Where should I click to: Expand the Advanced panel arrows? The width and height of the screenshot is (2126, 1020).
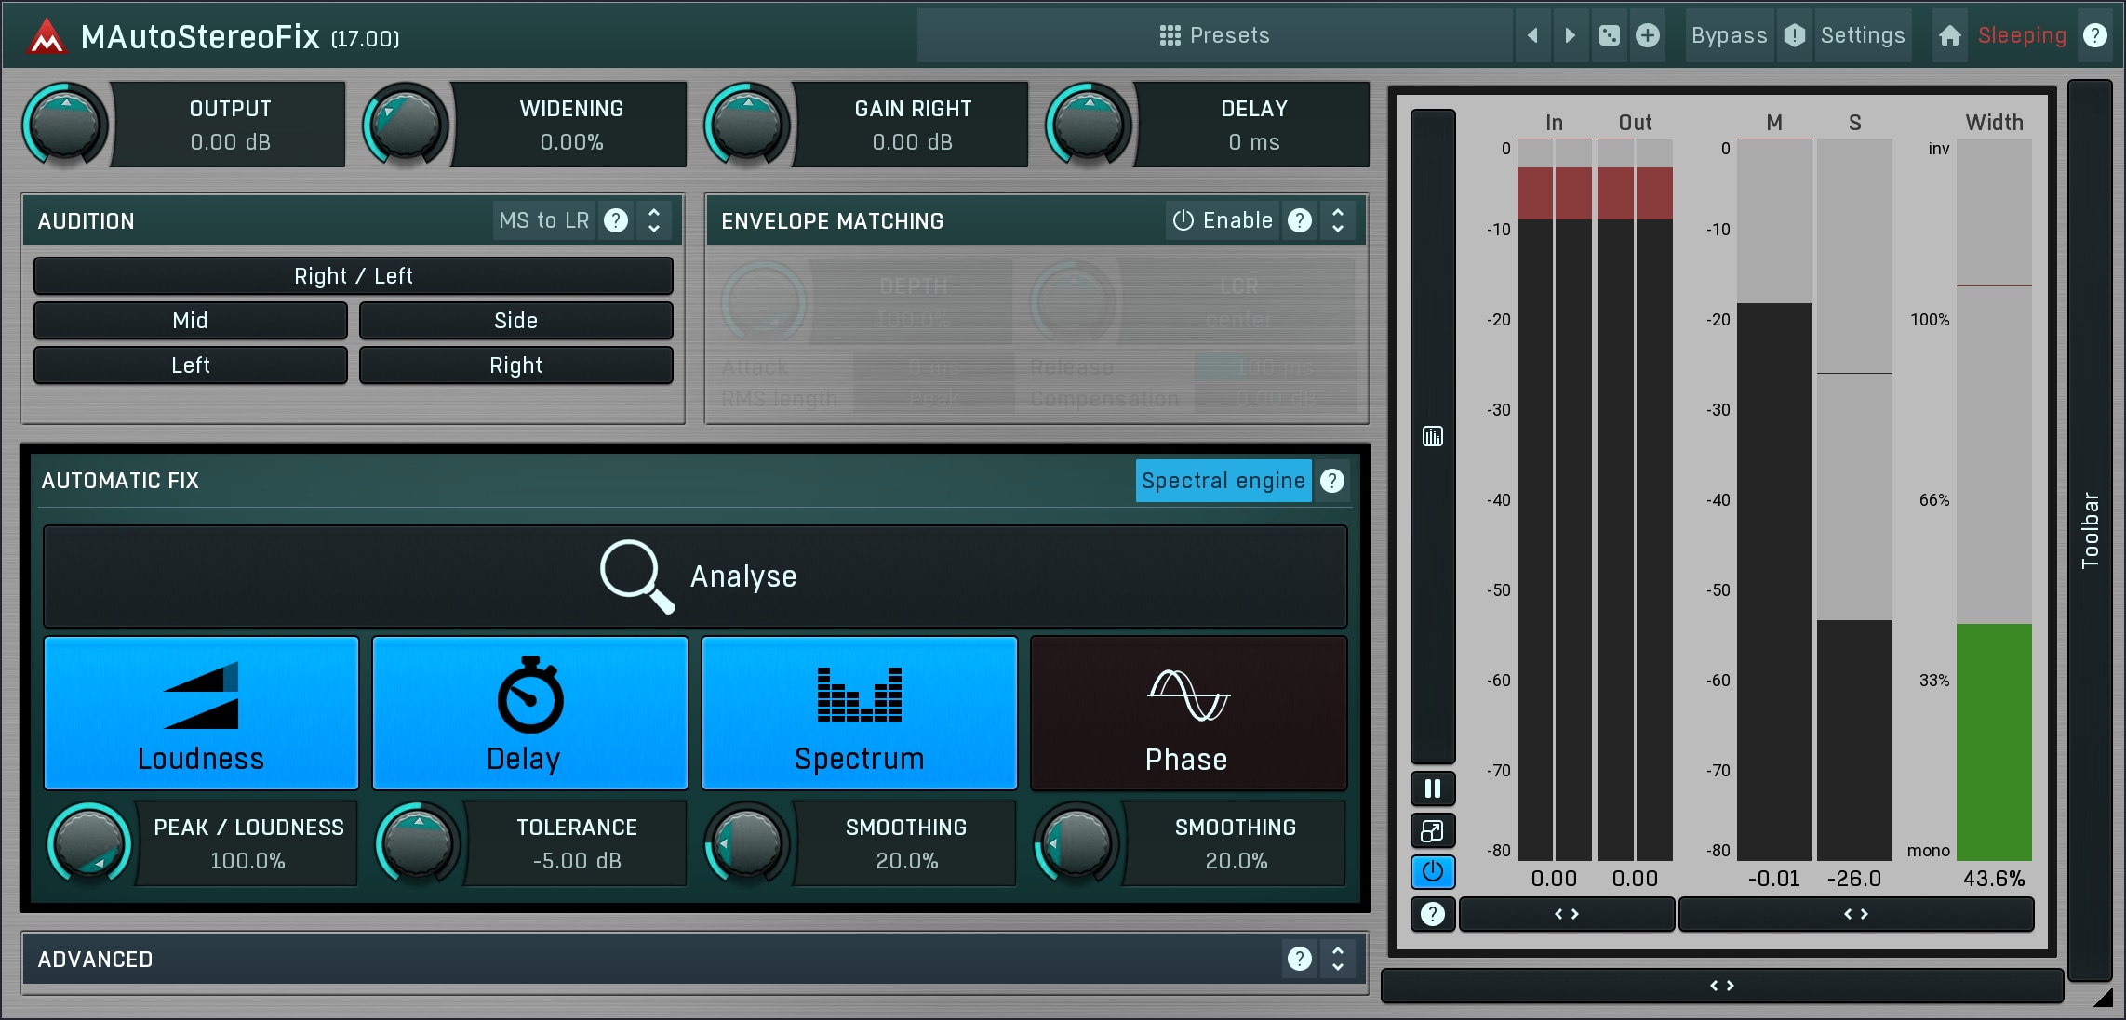pyautogui.click(x=1338, y=959)
